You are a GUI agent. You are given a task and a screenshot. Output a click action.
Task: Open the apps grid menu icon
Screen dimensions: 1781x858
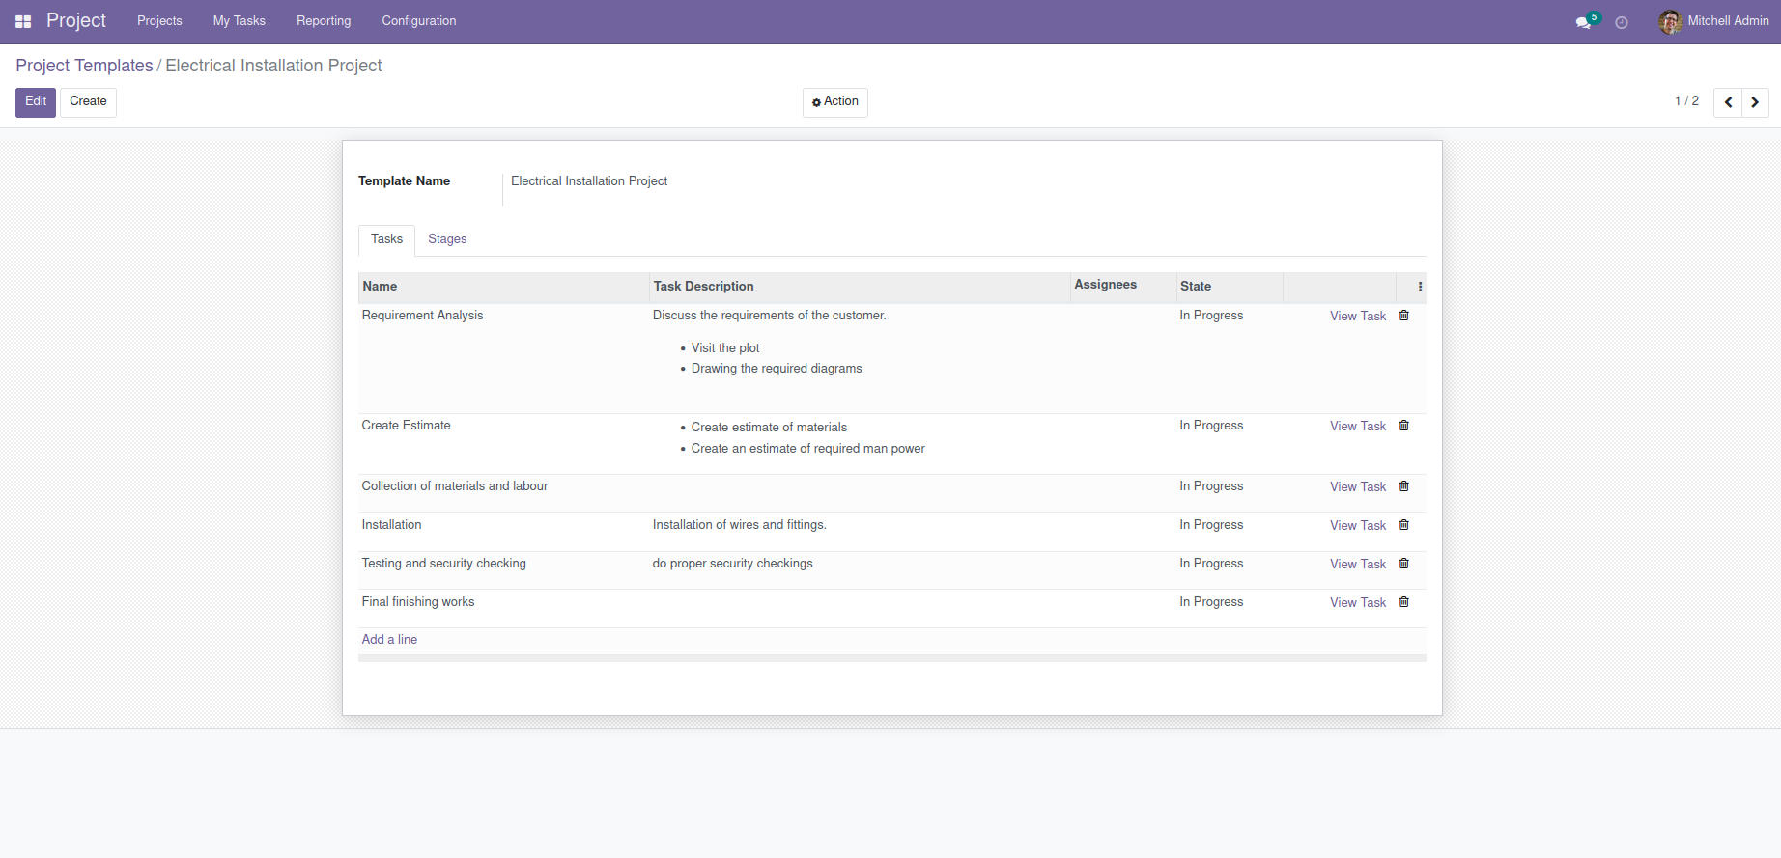pyautogui.click(x=23, y=21)
